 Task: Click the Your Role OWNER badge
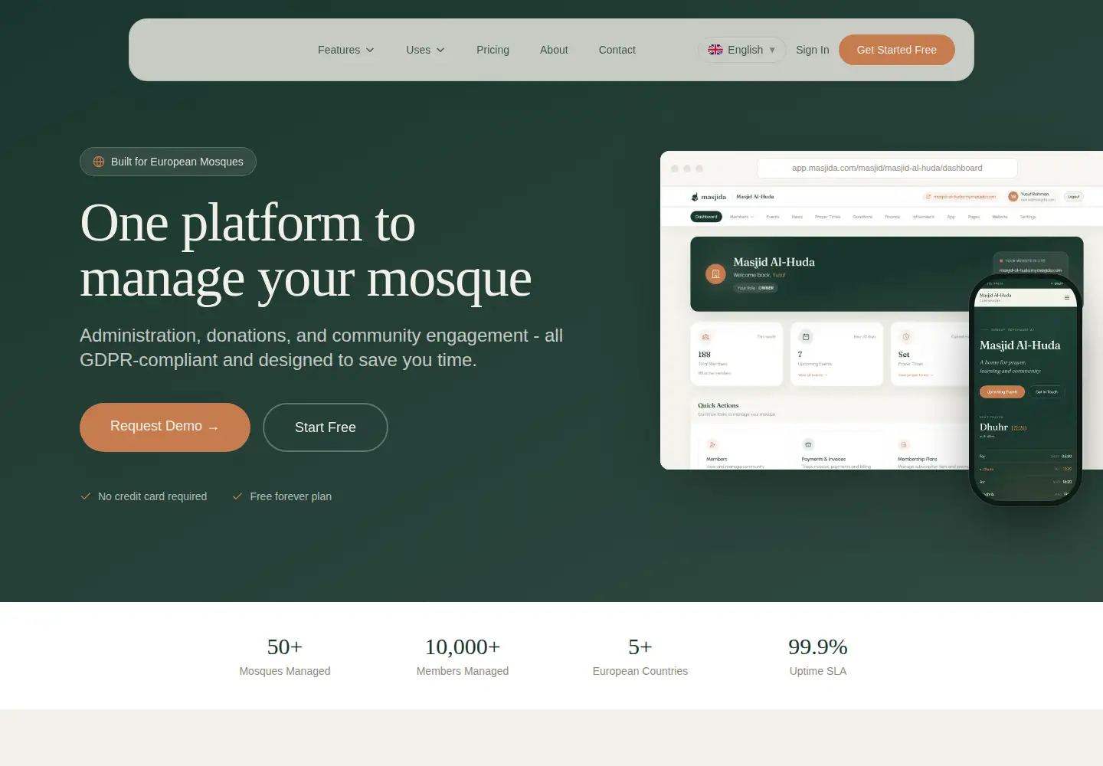(x=756, y=288)
